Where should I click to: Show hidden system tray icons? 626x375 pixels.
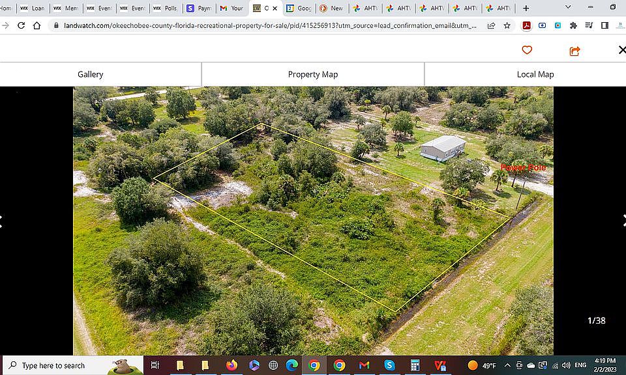[507, 365]
